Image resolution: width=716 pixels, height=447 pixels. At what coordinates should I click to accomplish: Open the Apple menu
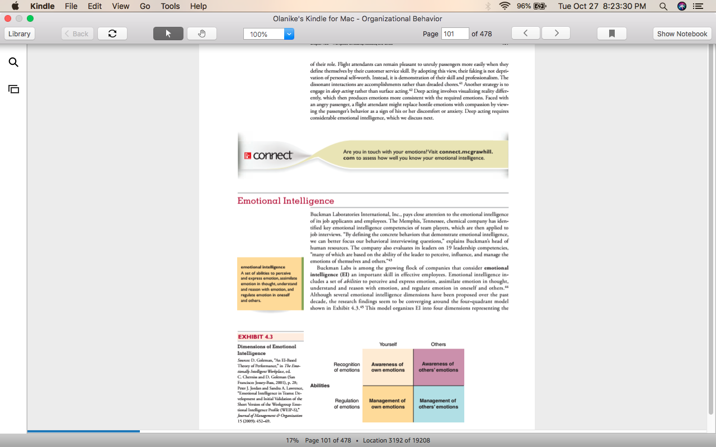15,6
